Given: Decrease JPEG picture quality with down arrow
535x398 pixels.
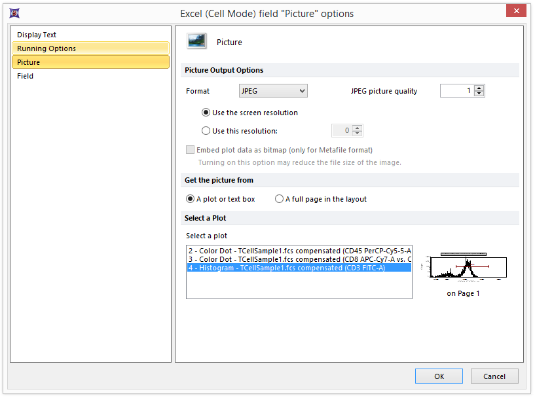Looking at the screenshot, I should (479, 94).
